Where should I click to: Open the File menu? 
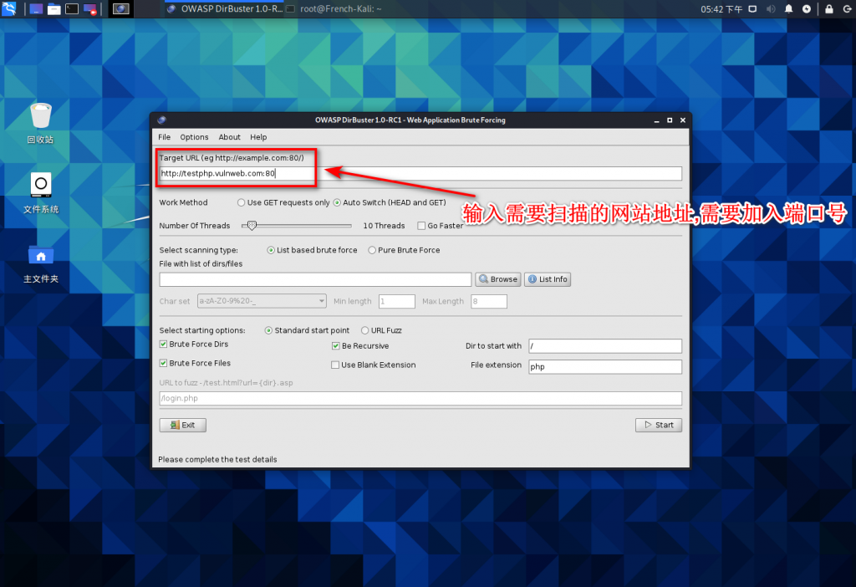coord(165,137)
